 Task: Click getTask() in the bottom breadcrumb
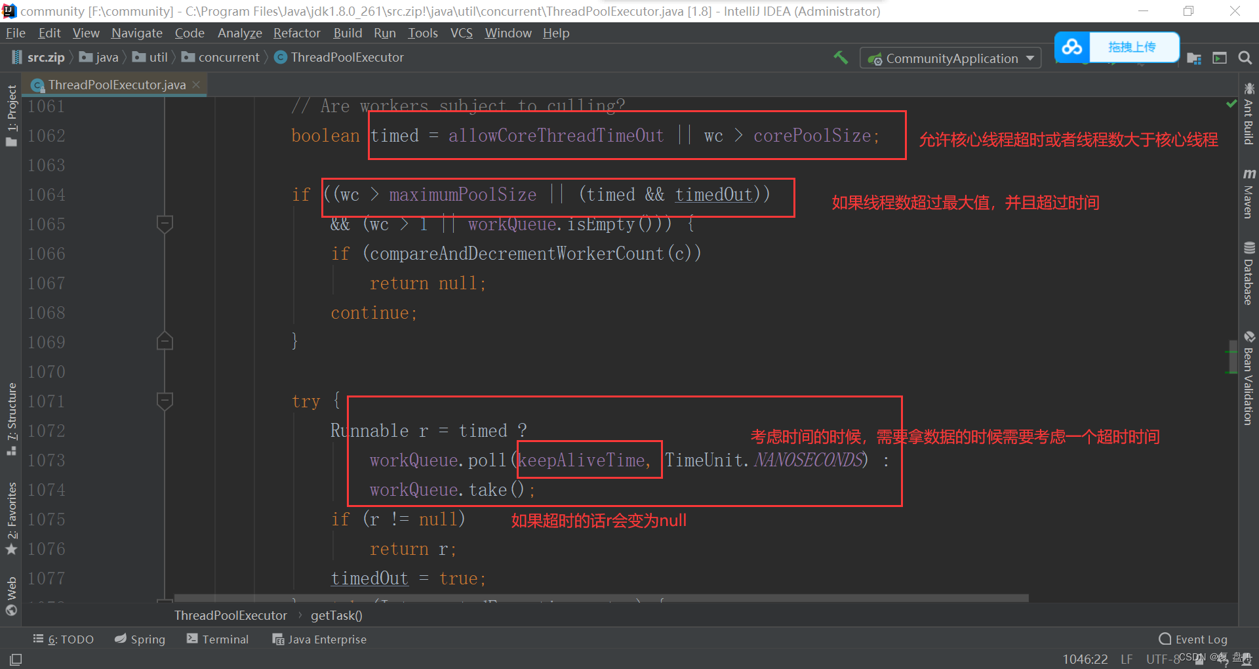click(336, 615)
